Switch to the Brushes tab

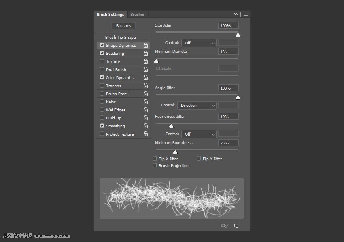138,15
